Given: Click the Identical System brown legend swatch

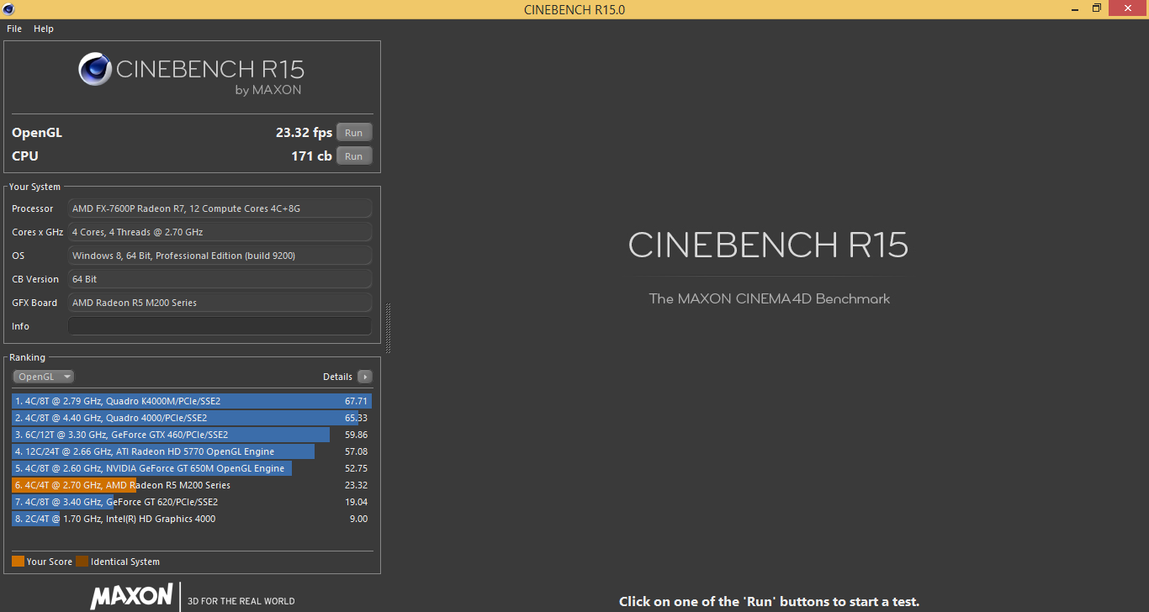Looking at the screenshot, I should tap(82, 562).
